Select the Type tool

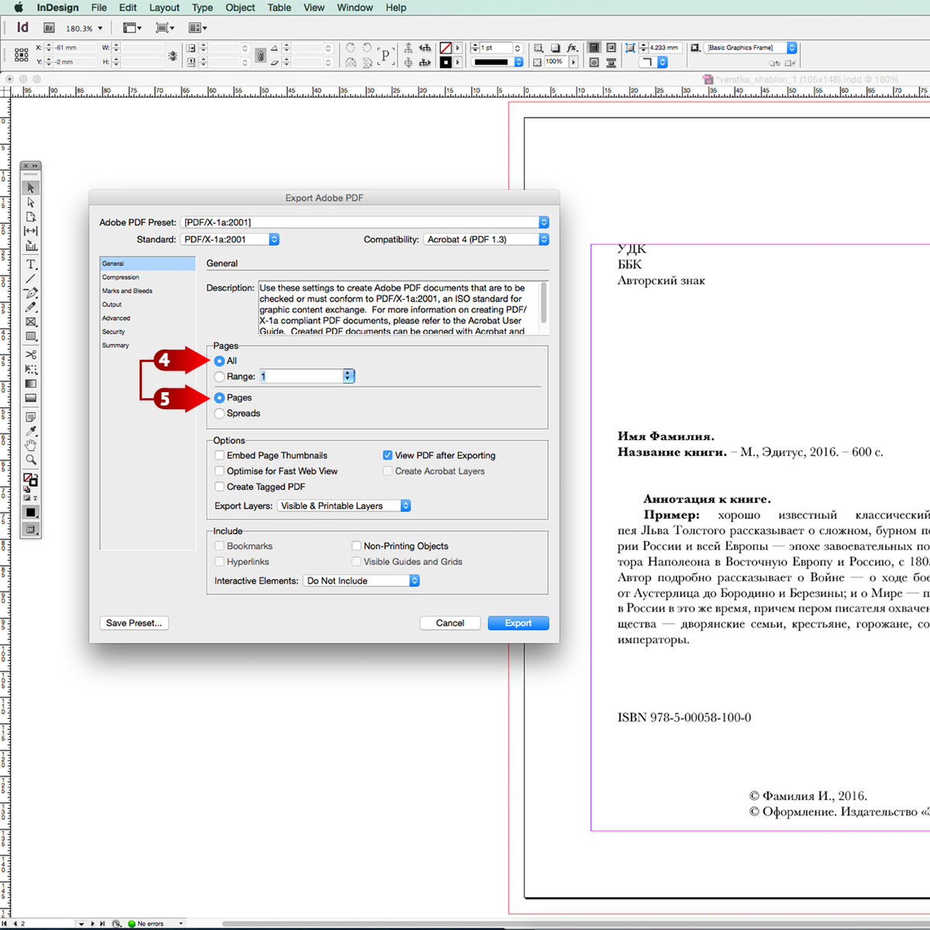[31, 264]
